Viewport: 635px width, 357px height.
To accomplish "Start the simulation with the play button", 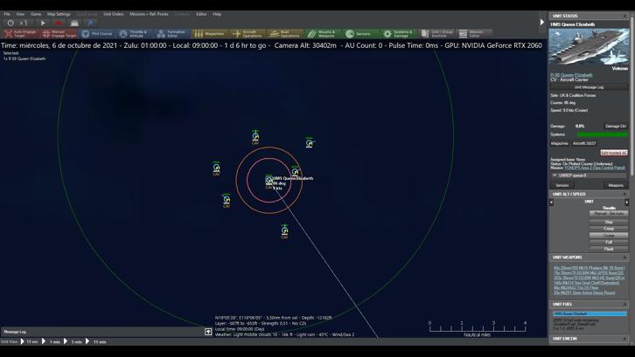I will click(43, 23).
